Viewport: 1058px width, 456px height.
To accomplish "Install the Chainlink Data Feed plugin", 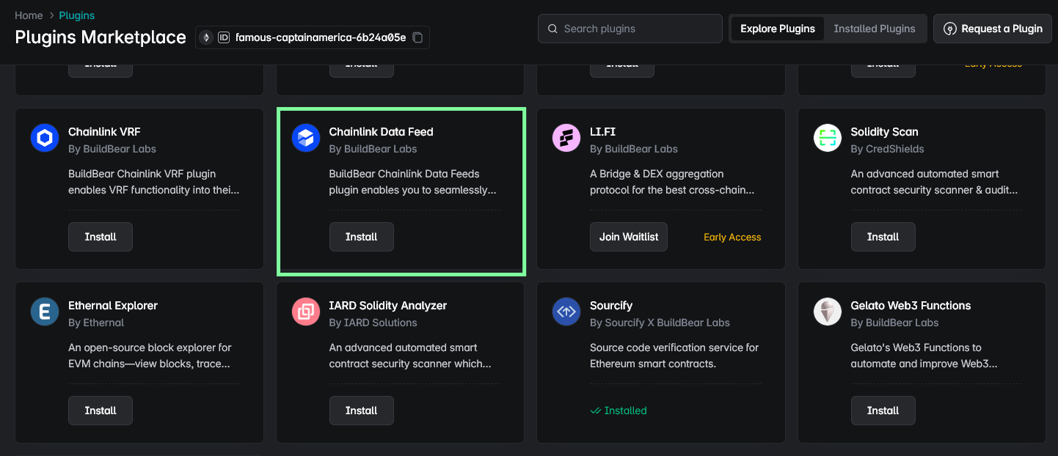I will (x=362, y=237).
